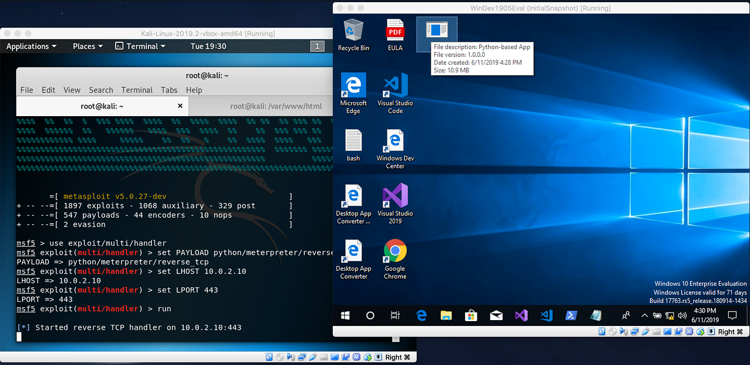Open the Mail app in taskbar

pos(496,316)
